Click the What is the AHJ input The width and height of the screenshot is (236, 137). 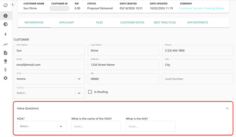point(150,126)
